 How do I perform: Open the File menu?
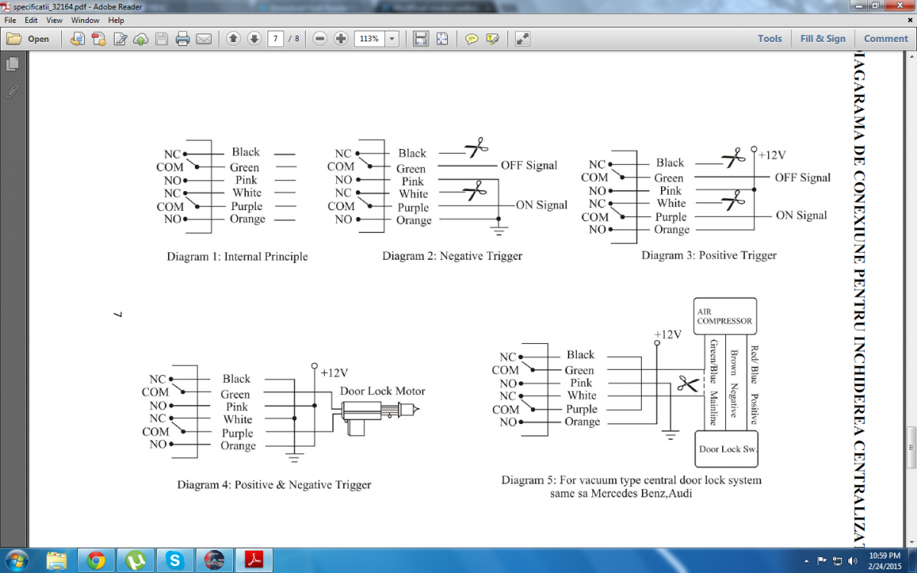pyautogui.click(x=10, y=20)
